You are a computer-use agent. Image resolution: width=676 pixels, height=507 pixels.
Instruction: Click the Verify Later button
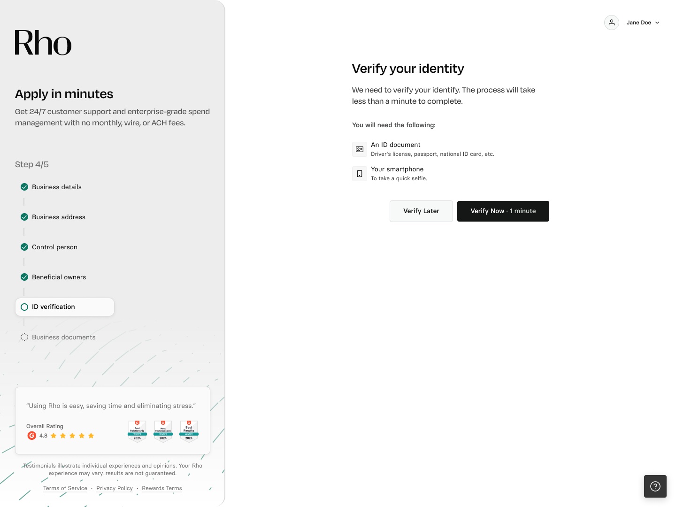tap(421, 211)
